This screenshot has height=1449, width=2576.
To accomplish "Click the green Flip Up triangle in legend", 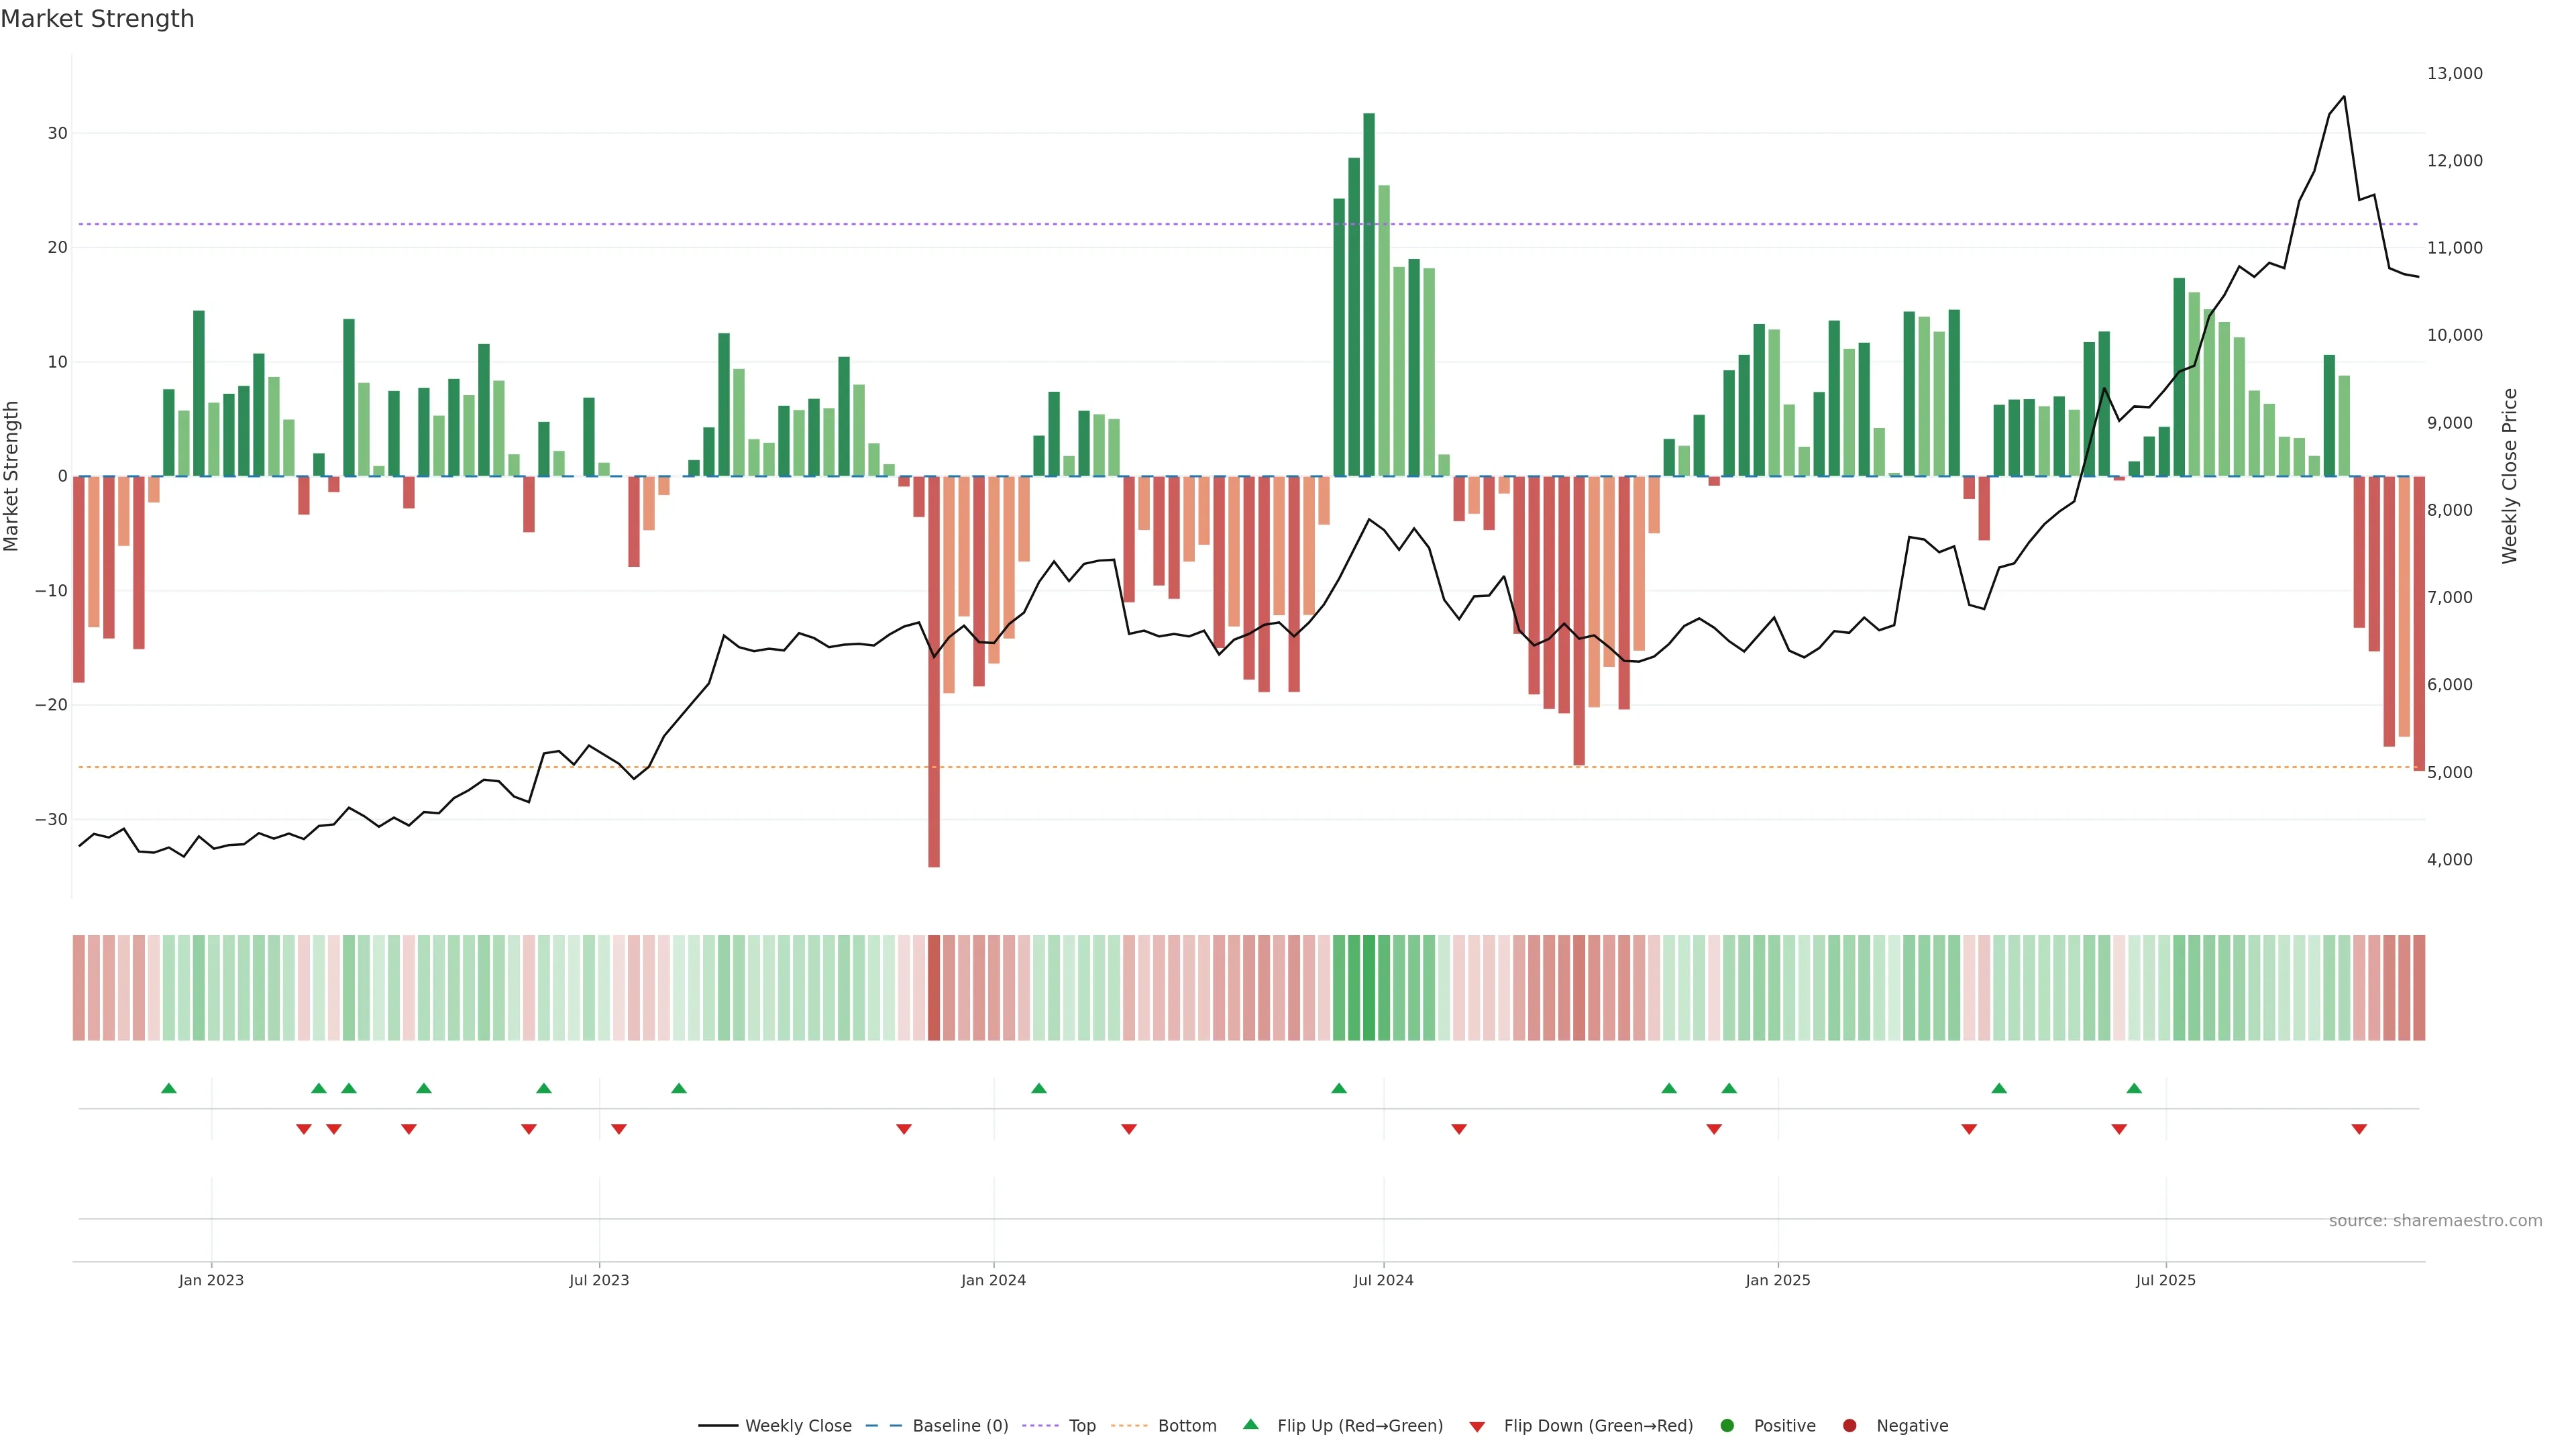I will pyautogui.click(x=1250, y=1424).
